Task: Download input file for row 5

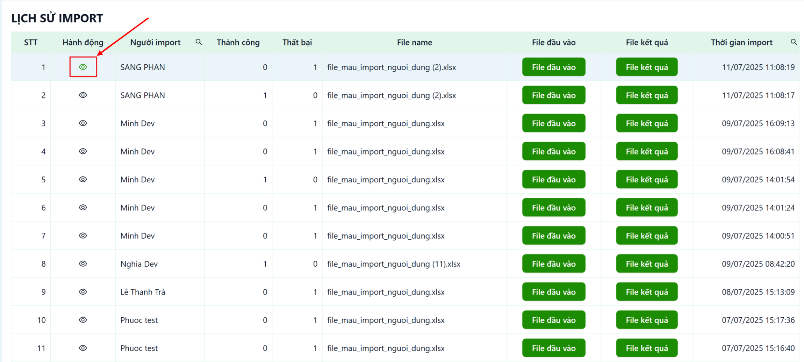Action: click(x=554, y=179)
